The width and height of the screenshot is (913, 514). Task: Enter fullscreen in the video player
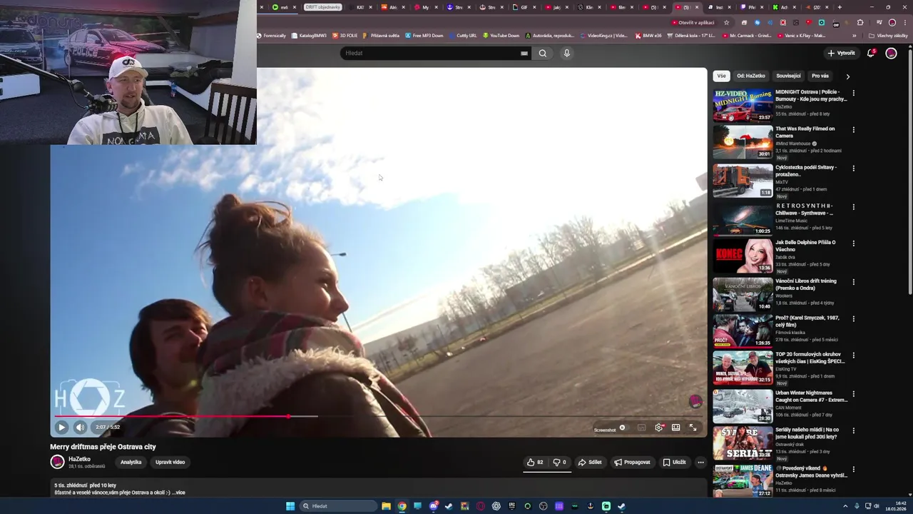tap(693, 428)
